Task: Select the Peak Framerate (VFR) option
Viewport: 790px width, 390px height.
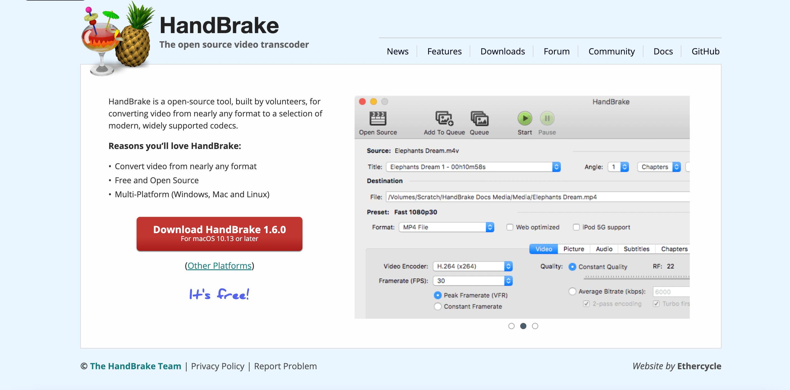Action: [x=438, y=295]
